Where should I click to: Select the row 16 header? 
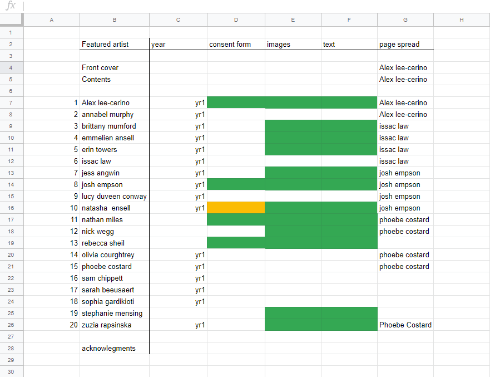click(x=11, y=208)
